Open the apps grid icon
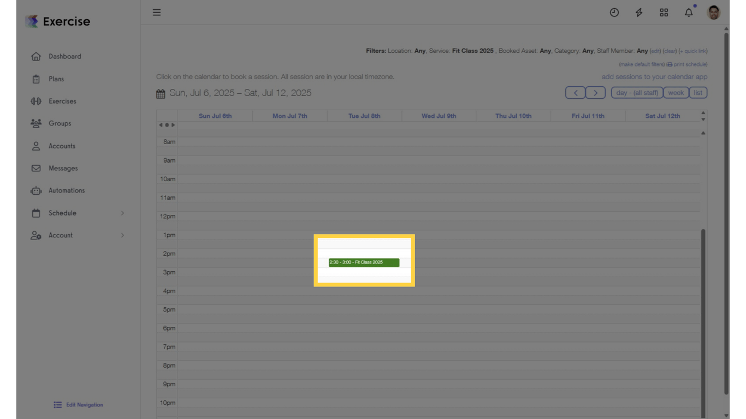Image resolution: width=746 pixels, height=419 pixels. (x=664, y=12)
